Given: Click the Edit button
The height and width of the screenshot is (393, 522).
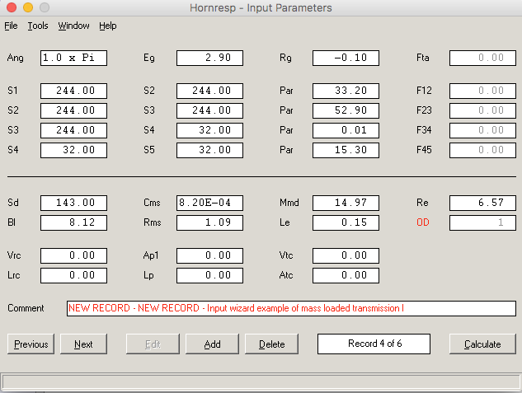Looking at the screenshot, I should pos(153,344).
